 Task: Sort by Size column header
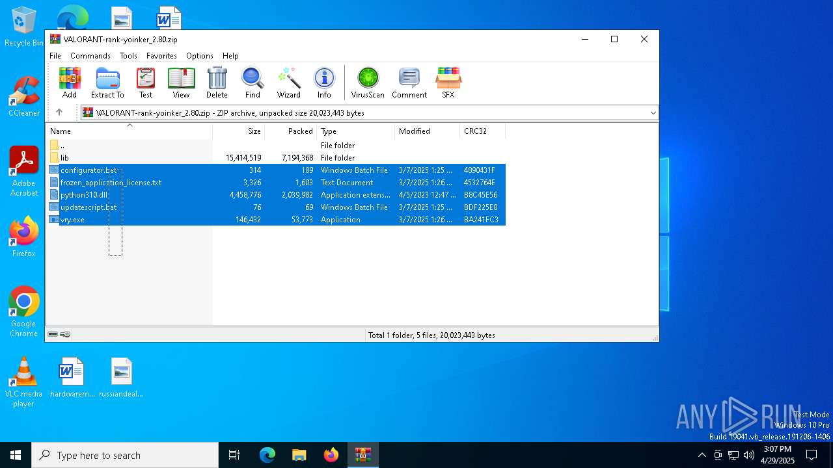[x=239, y=131]
